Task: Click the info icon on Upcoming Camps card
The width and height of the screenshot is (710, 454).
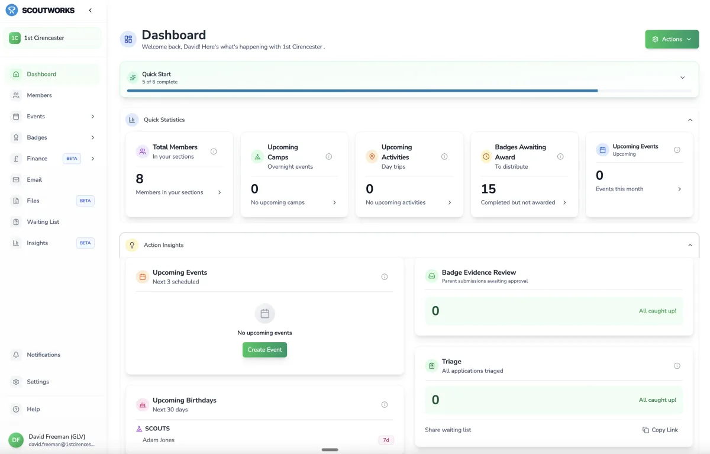Action: pyautogui.click(x=330, y=156)
